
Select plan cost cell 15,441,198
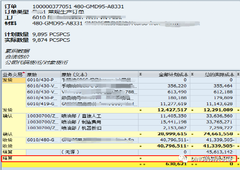point(173,122)
